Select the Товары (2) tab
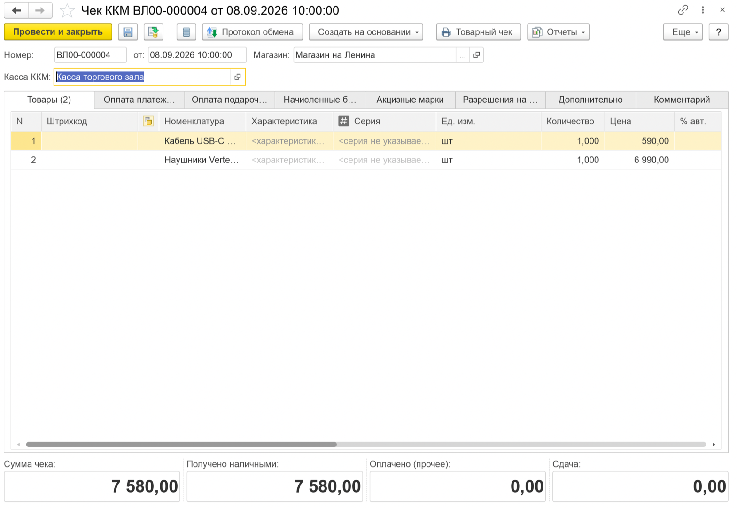 tap(49, 100)
